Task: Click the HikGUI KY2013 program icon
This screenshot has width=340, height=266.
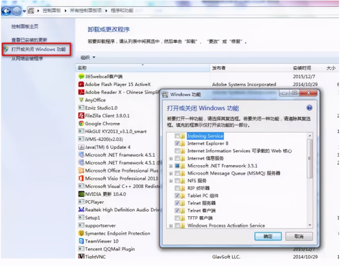Action: 81,131
